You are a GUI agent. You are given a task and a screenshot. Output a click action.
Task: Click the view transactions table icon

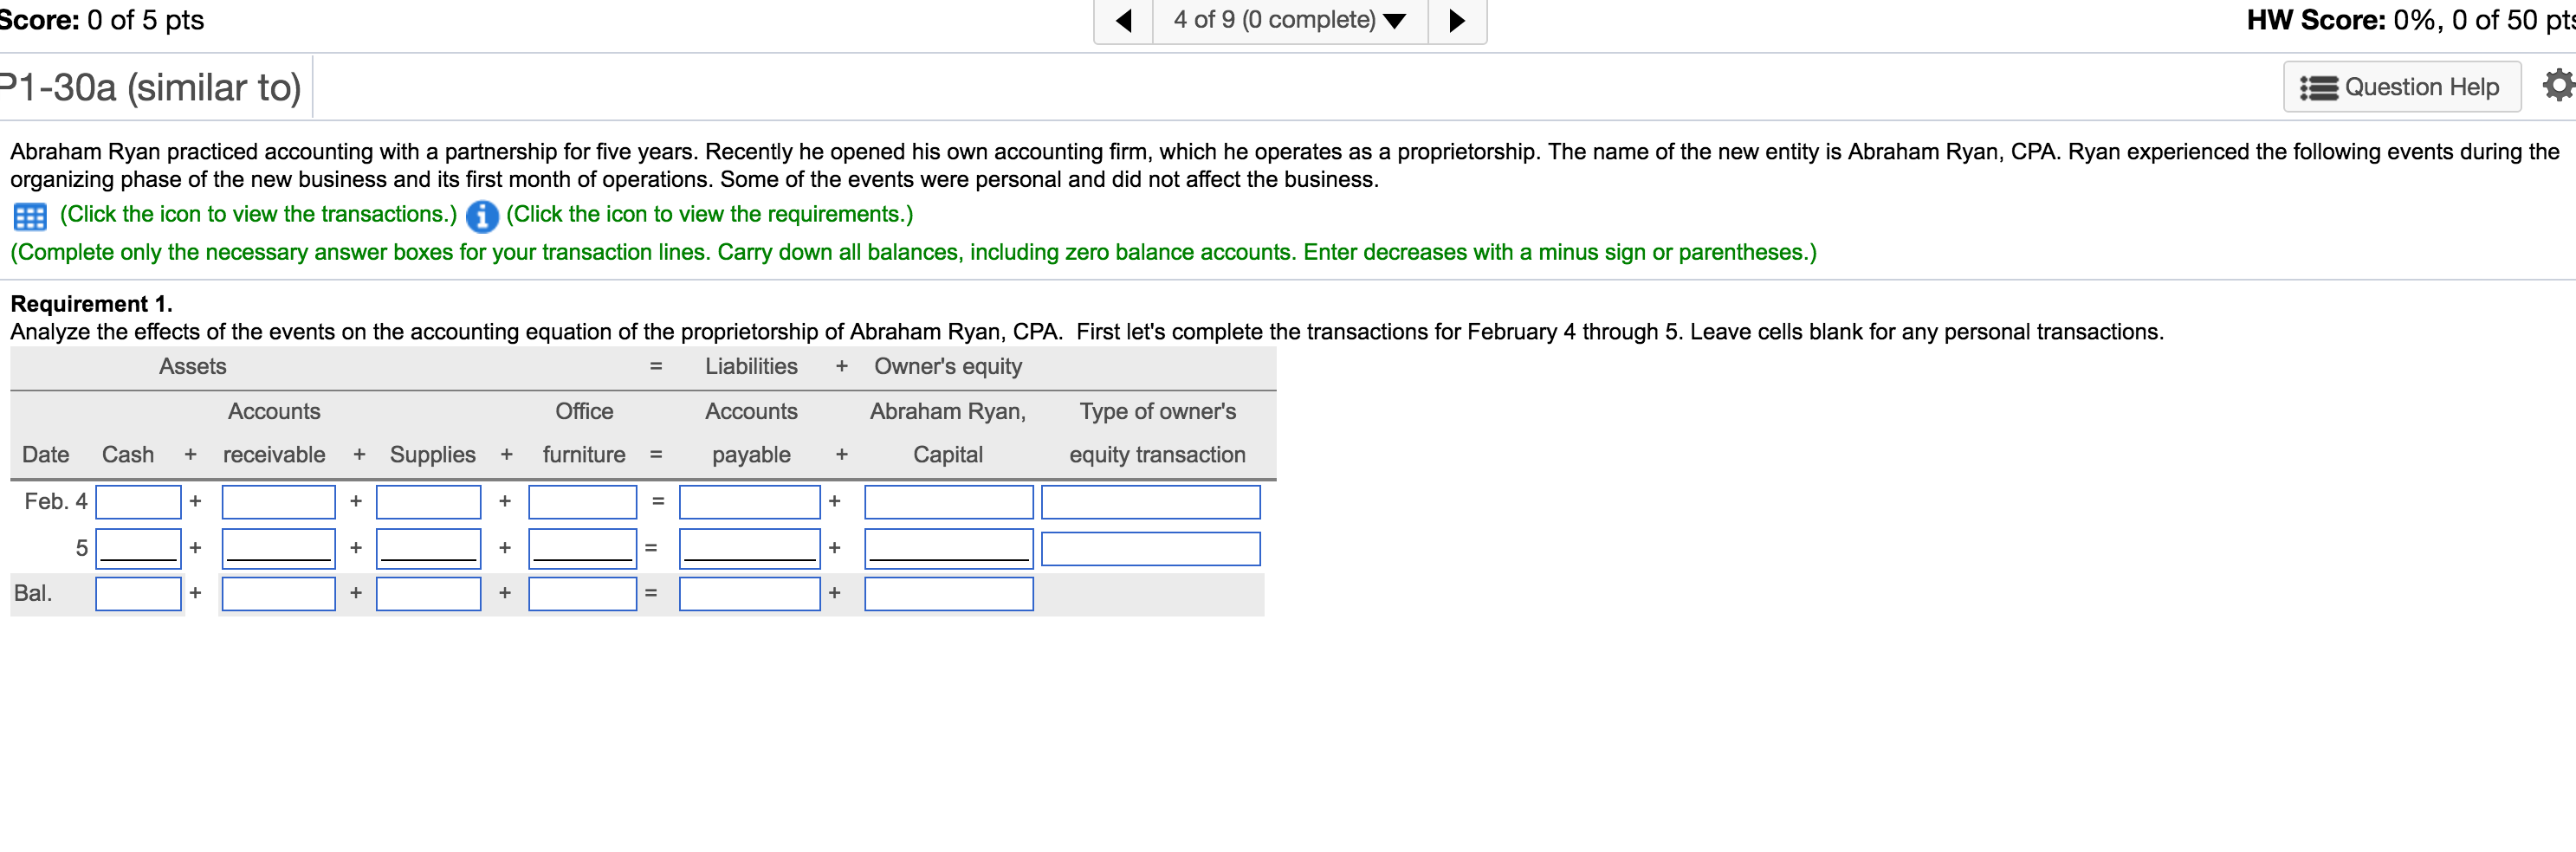click(x=30, y=216)
